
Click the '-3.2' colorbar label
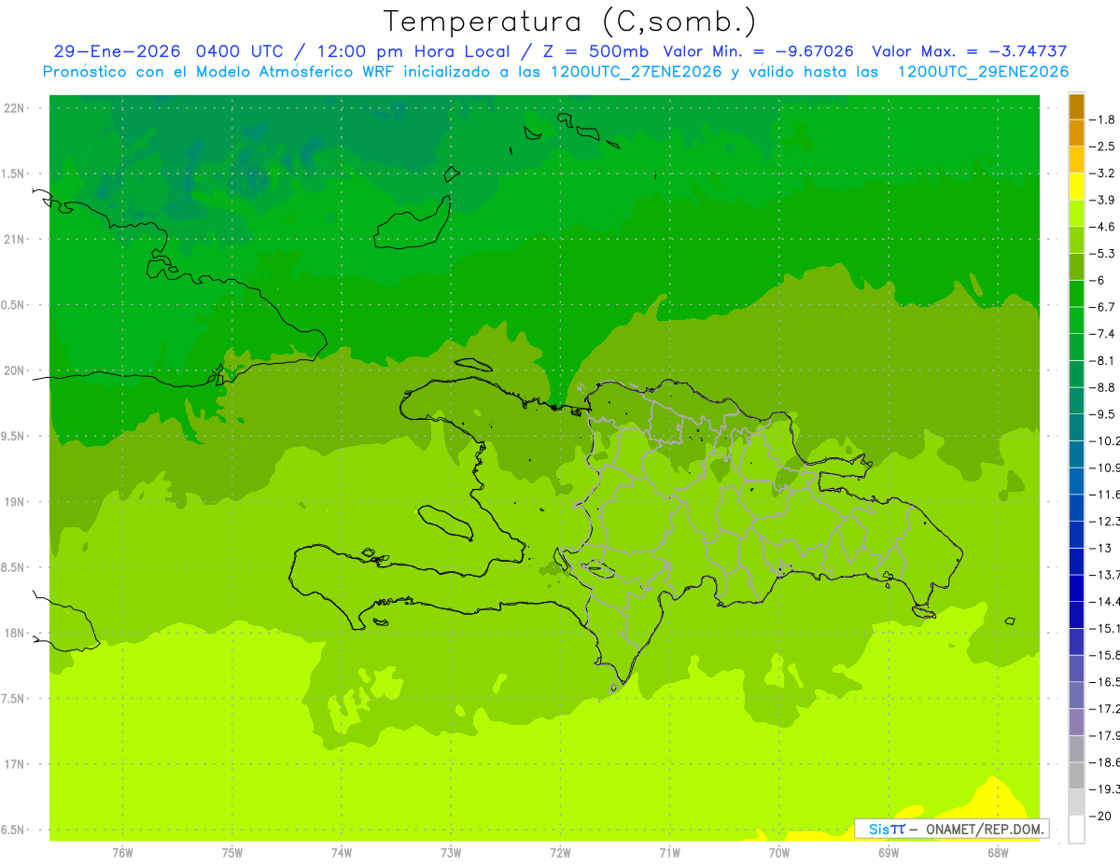(x=1102, y=174)
